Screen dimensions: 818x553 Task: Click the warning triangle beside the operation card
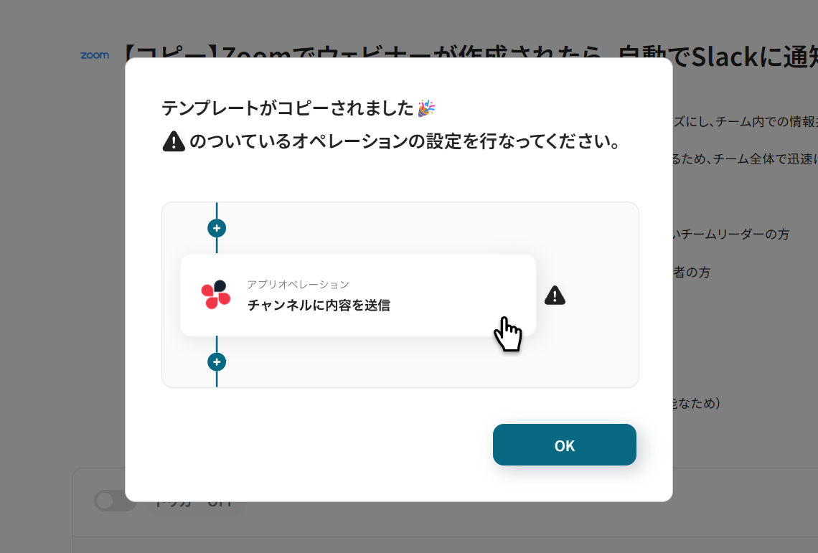[x=555, y=296]
